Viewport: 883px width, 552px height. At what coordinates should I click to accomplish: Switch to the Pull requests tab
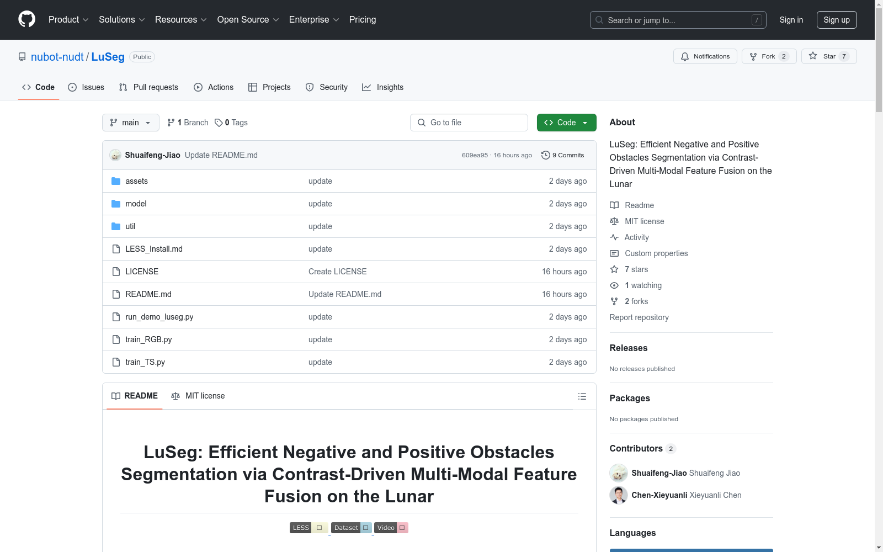148,87
